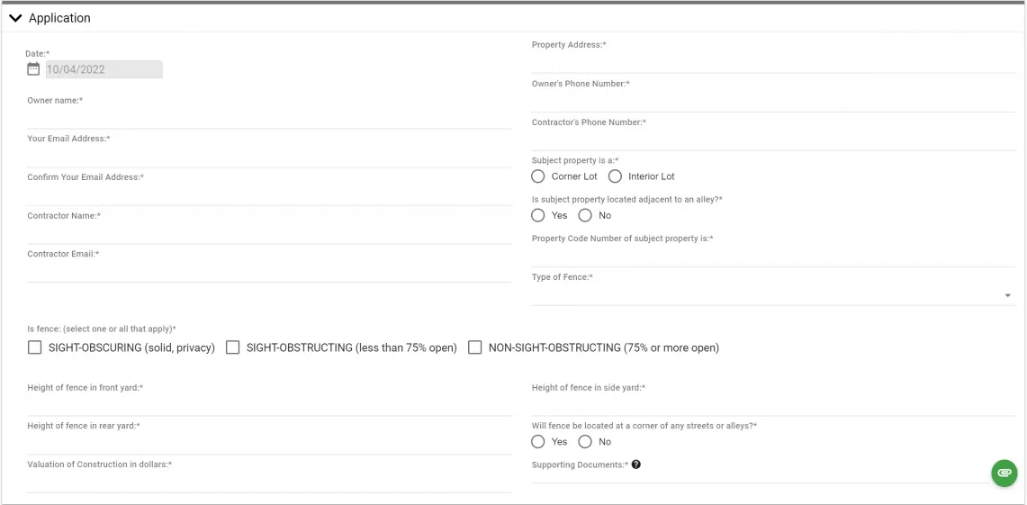Image resolution: width=1027 pixels, height=505 pixels.
Task: Click the Owner name input field
Action: 268,118
